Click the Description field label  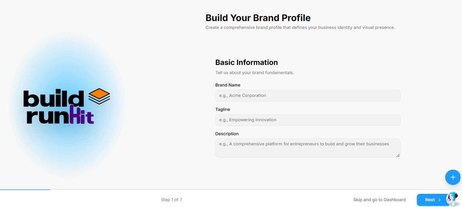(227, 134)
